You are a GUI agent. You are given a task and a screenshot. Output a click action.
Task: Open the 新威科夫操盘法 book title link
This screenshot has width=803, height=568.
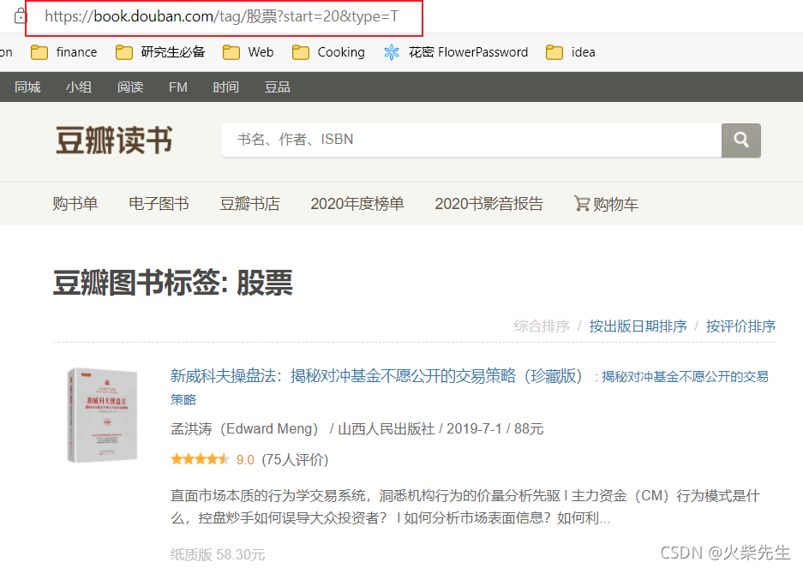click(x=376, y=376)
